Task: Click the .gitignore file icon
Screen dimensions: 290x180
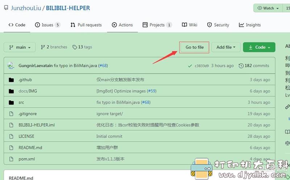Action: [x=11, y=114]
